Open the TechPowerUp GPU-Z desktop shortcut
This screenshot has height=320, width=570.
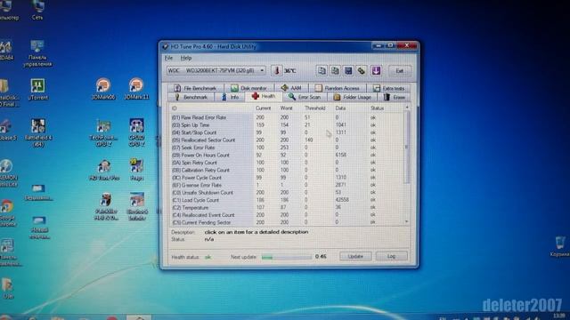(103, 132)
